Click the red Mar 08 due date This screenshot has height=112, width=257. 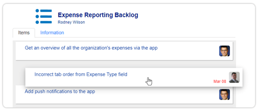coord(220,81)
